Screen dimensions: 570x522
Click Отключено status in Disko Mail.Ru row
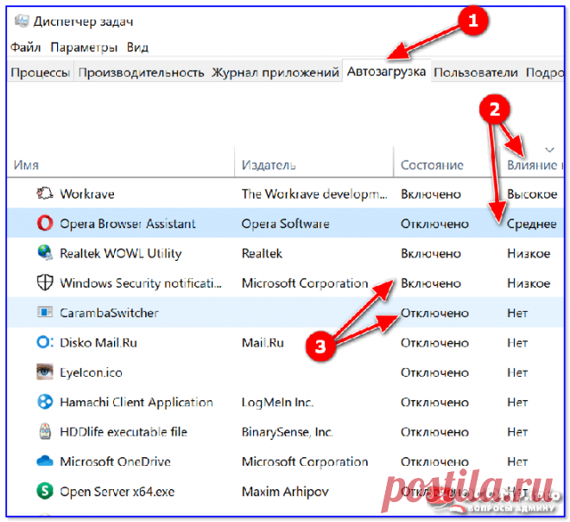tap(434, 342)
